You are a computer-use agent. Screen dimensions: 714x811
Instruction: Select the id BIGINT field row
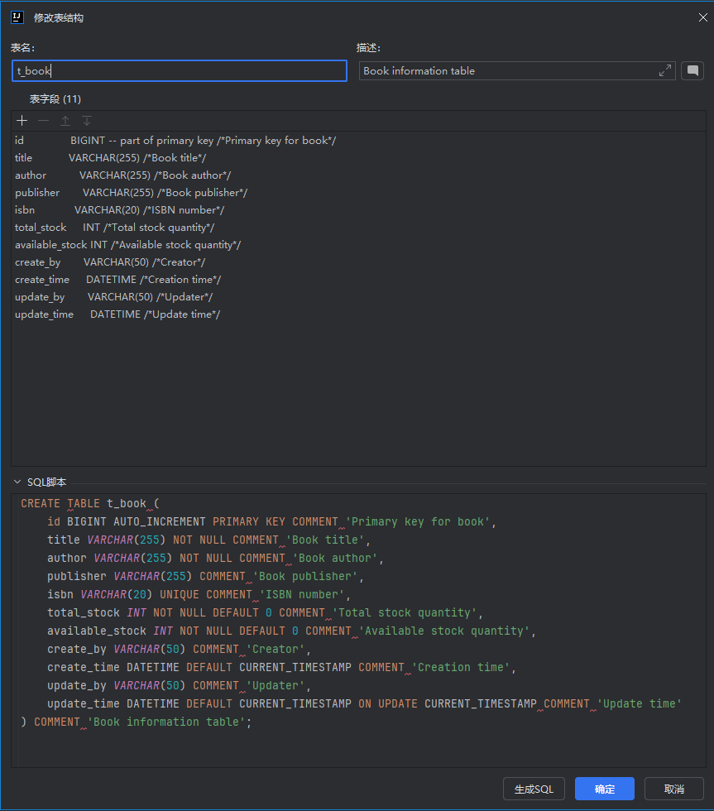[175, 141]
